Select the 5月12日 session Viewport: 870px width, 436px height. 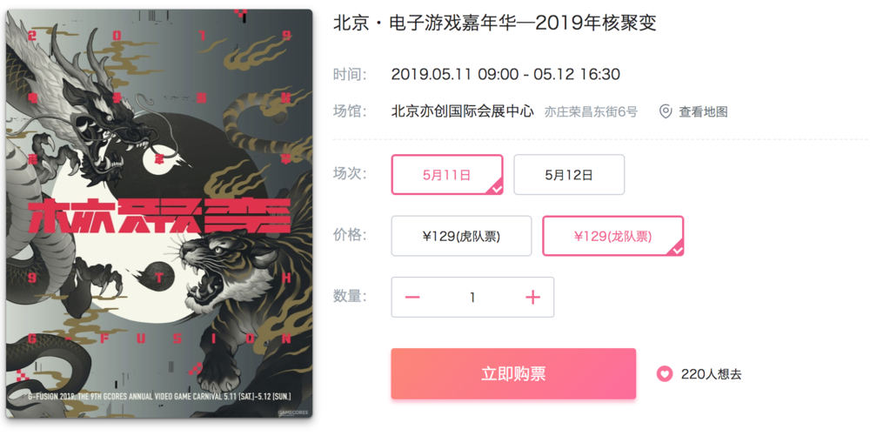569,175
